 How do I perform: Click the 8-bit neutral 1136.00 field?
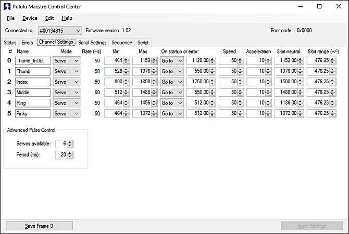(289, 103)
